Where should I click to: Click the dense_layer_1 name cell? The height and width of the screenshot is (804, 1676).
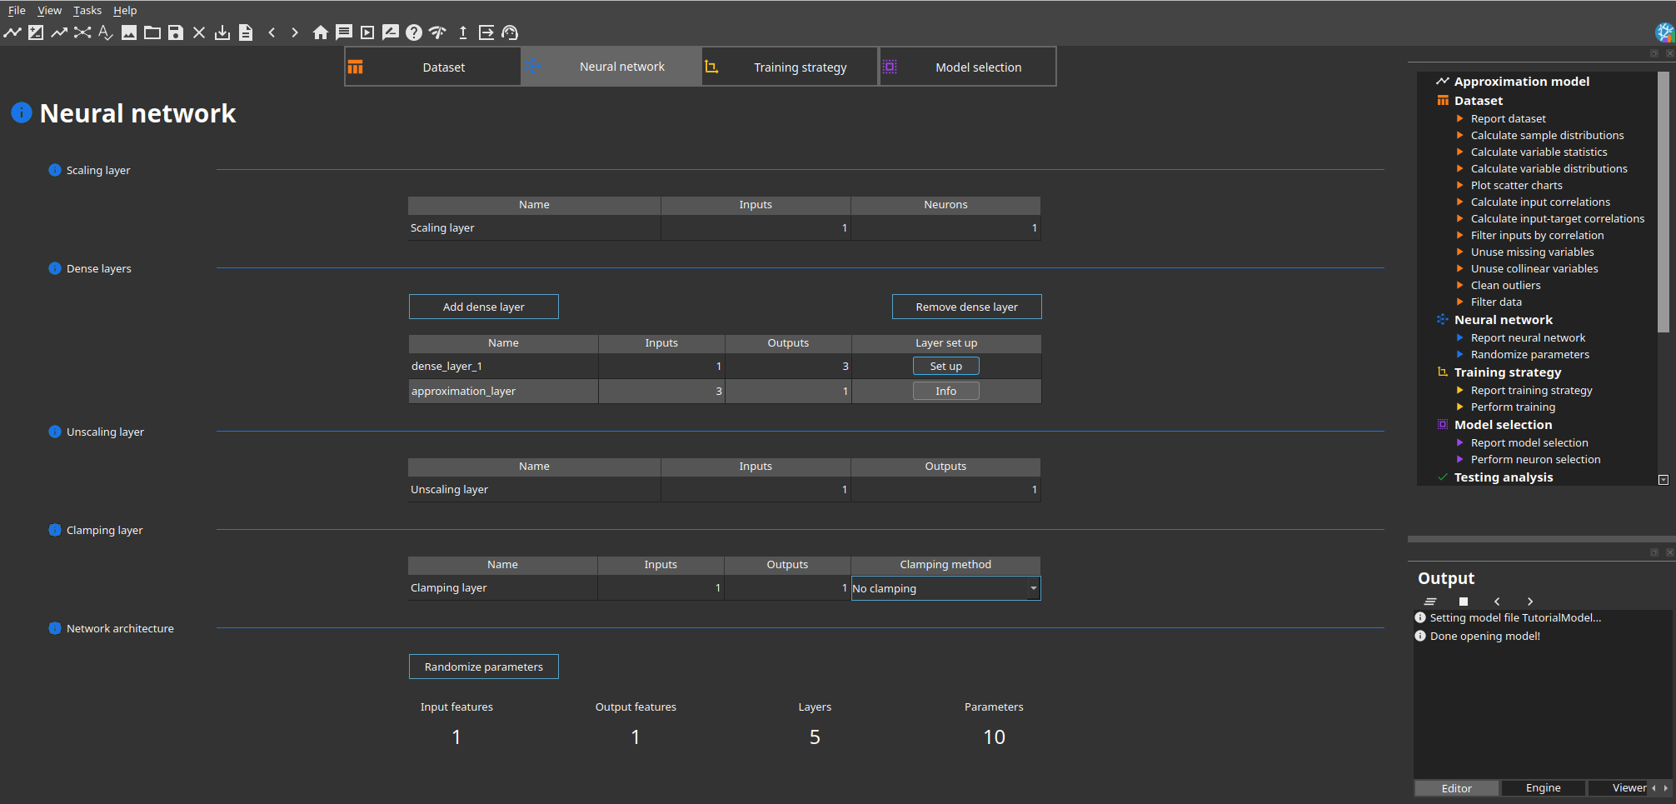pyautogui.click(x=503, y=366)
